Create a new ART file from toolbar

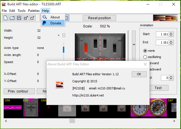(5, 18)
